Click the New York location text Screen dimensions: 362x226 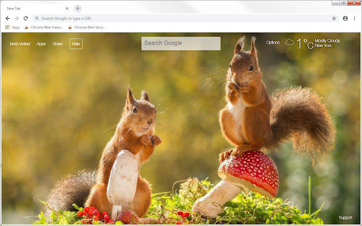(x=323, y=46)
